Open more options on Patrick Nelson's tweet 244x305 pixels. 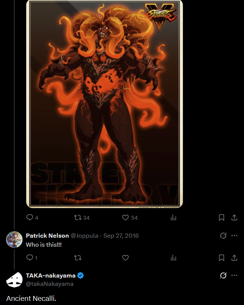click(x=234, y=235)
